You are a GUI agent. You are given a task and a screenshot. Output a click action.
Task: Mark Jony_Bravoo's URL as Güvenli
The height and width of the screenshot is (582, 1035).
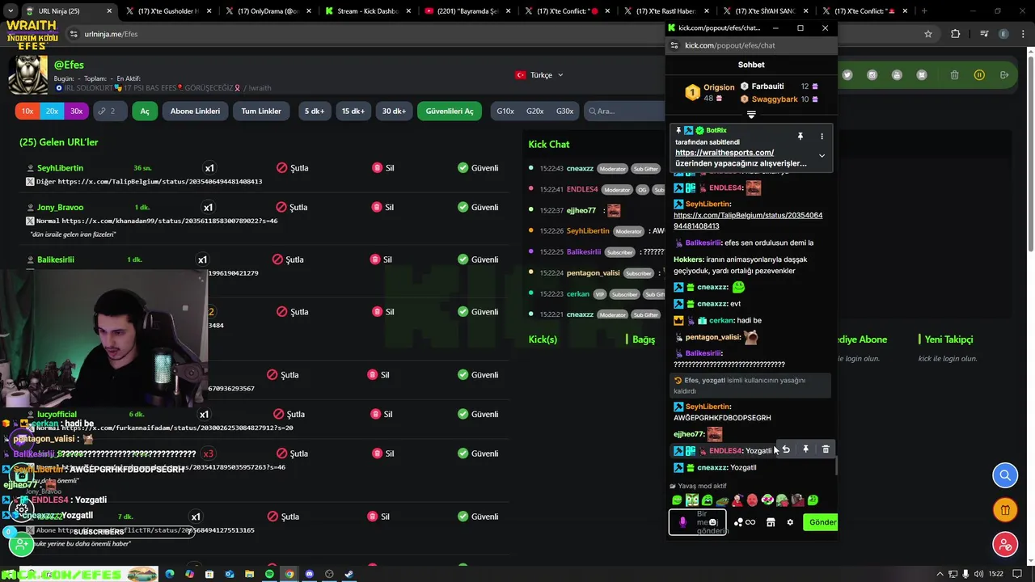pyautogui.click(x=478, y=208)
